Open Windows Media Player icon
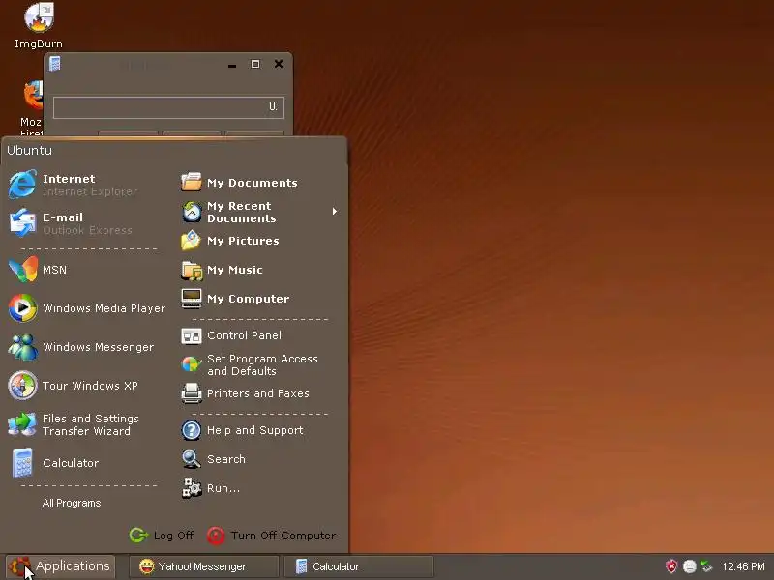This screenshot has width=774, height=580. tap(22, 307)
